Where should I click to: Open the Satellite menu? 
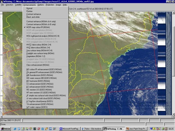18,5
